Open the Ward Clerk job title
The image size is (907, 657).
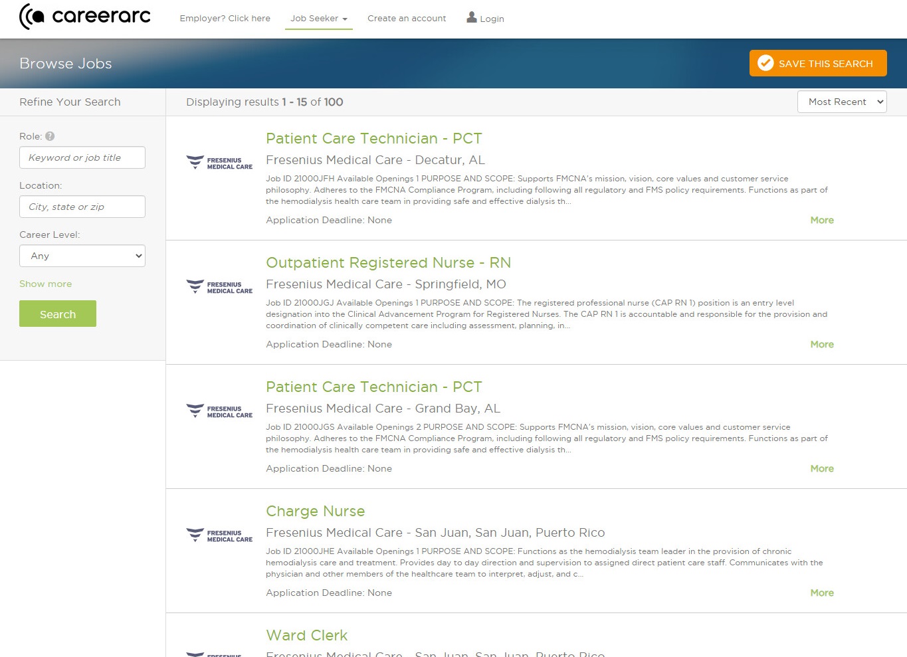[306, 636]
